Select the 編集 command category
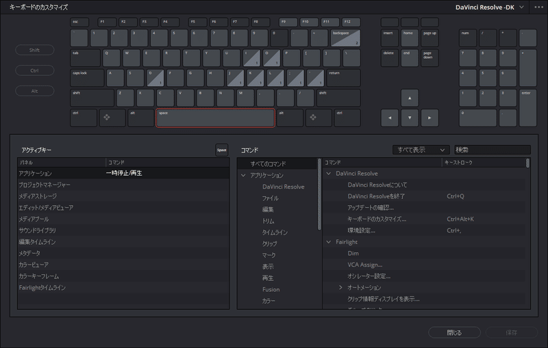 click(268, 210)
